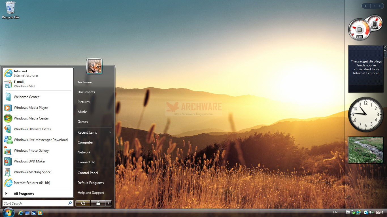The height and width of the screenshot is (217, 387).
Task: Click the volume speaker tray icon
Action: (371, 212)
